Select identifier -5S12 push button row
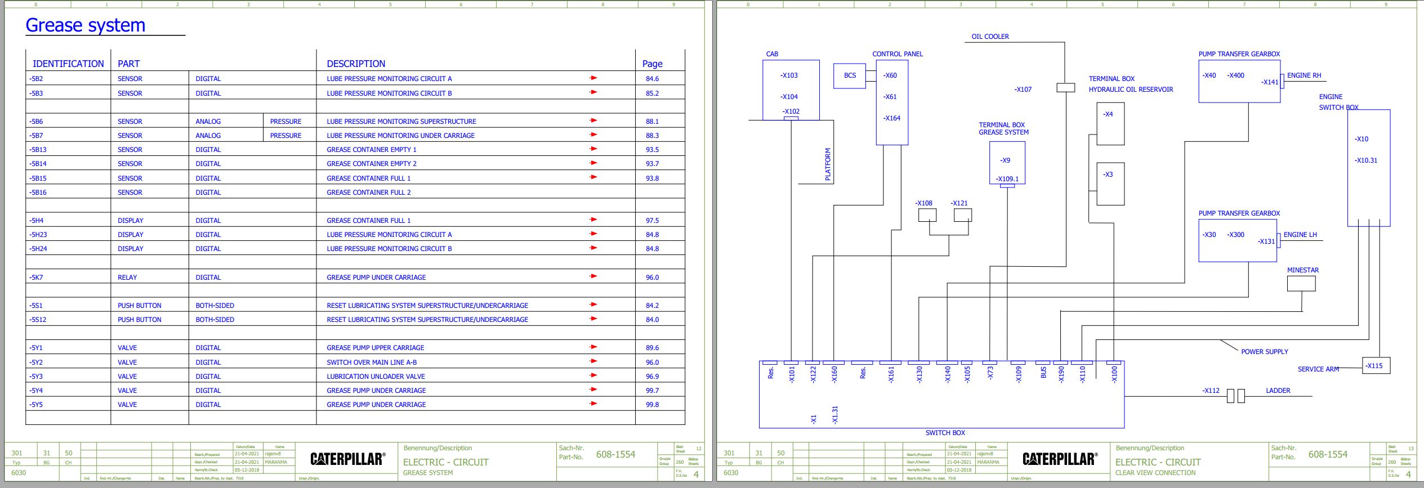The width and height of the screenshot is (1424, 488). point(38,320)
